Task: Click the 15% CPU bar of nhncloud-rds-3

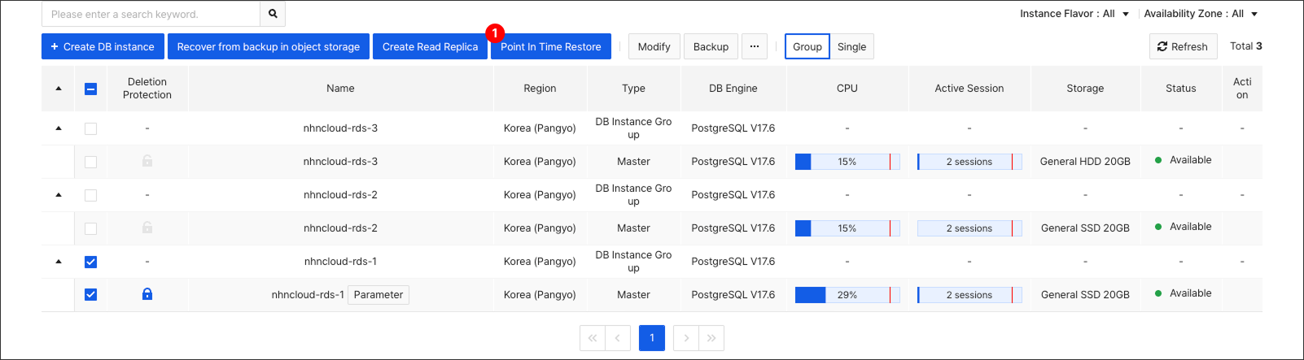Action: (x=847, y=162)
